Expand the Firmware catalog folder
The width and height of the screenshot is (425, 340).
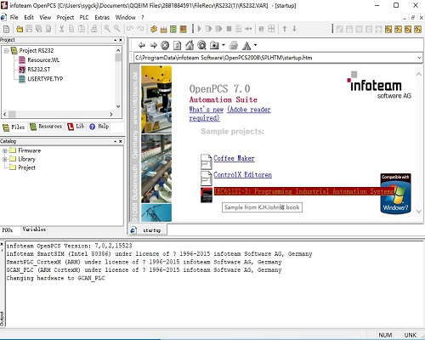4,150
